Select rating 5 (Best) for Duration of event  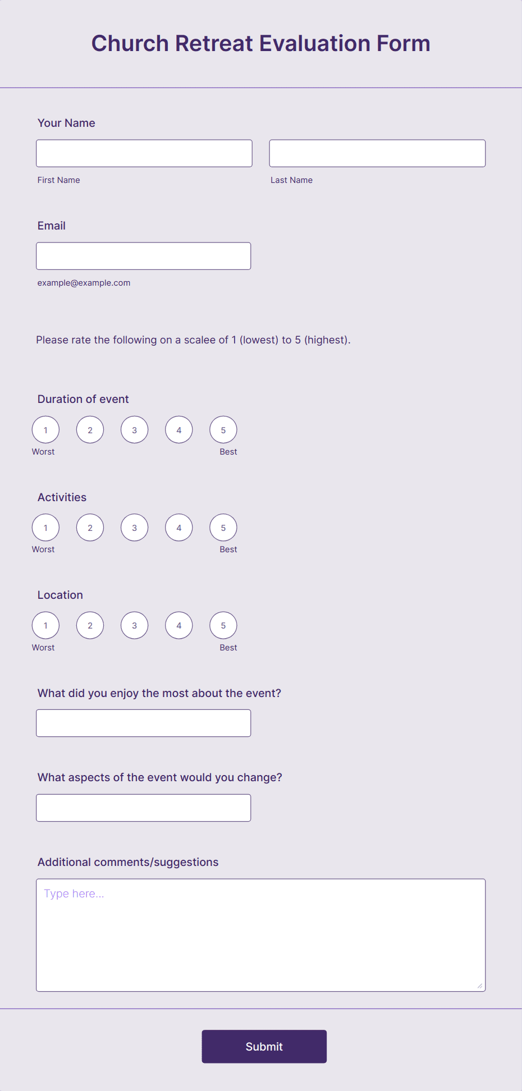coord(223,429)
